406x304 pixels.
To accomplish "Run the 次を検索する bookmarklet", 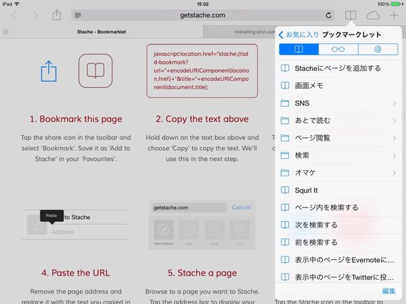I will pos(339,225).
